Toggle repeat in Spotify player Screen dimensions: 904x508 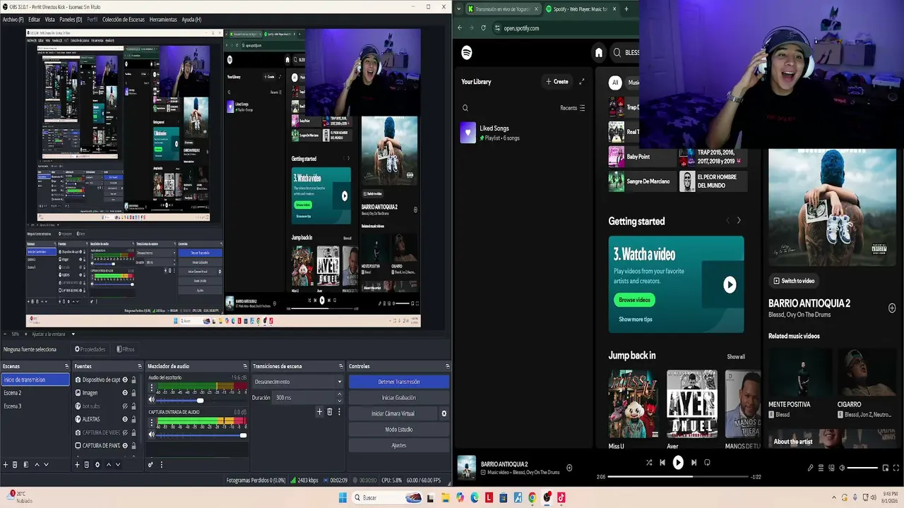(x=707, y=463)
